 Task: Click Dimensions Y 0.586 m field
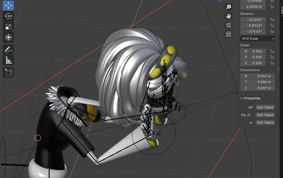tap(257, 82)
